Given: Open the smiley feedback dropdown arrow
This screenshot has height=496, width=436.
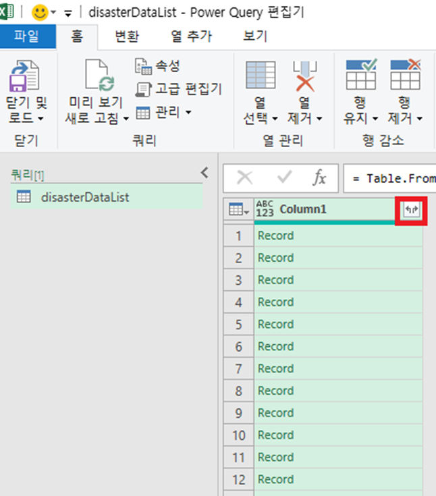Looking at the screenshot, I should pos(53,13).
